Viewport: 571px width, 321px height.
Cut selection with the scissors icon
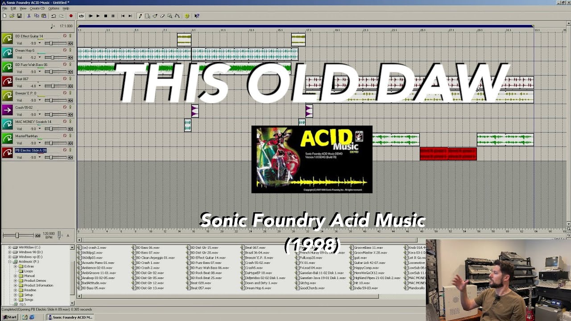[x=29, y=16]
